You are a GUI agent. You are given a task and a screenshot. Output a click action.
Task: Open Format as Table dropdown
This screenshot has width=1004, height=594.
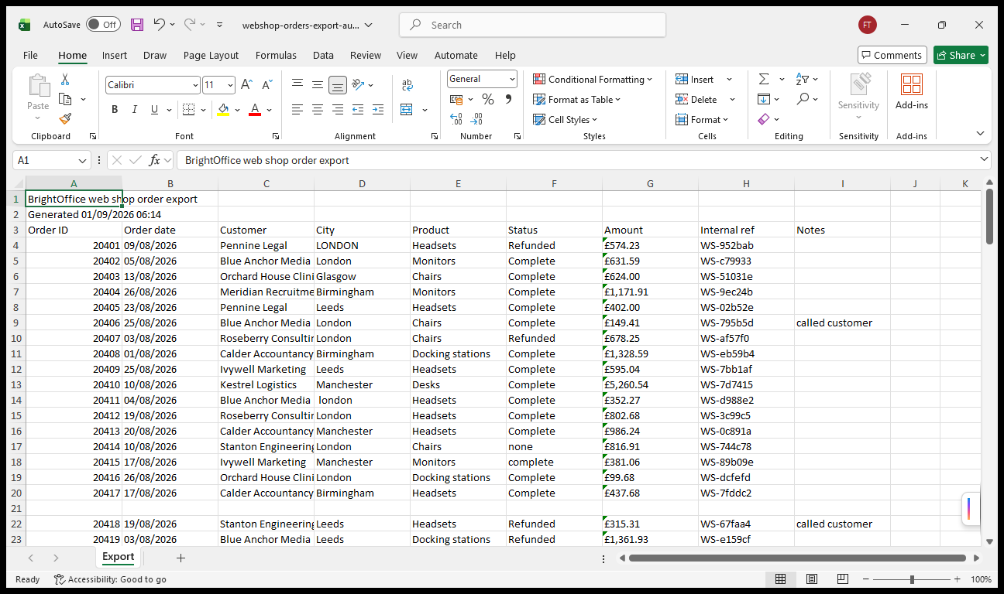point(577,99)
